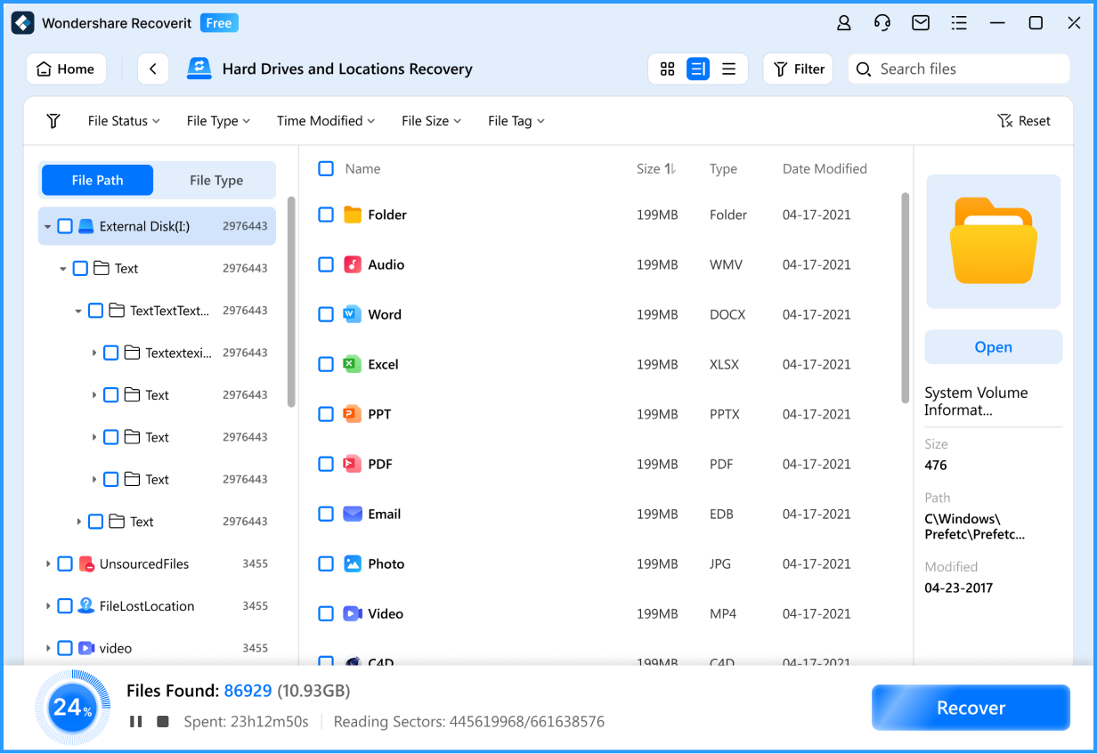Click the Word file icon
This screenshot has width=1097, height=754.
tap(353, 314)
